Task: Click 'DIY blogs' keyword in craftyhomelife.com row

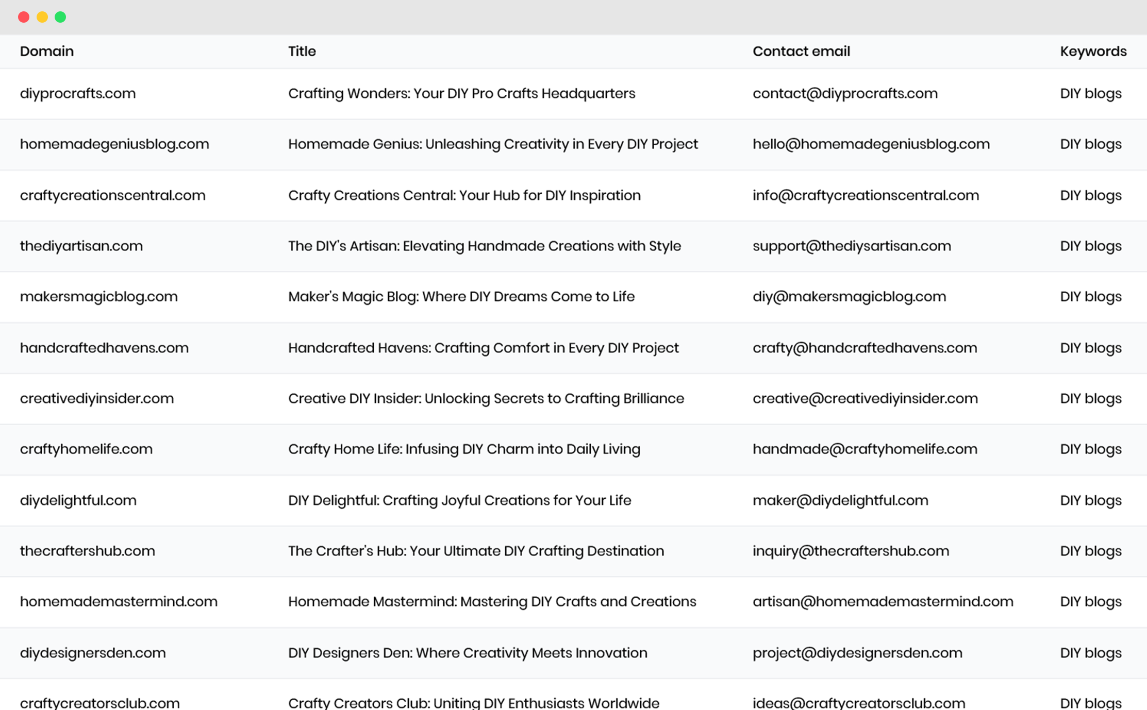Action: (1091, 449)
